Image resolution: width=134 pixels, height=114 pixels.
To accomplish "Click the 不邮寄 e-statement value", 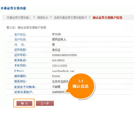I will click(56, 87).
